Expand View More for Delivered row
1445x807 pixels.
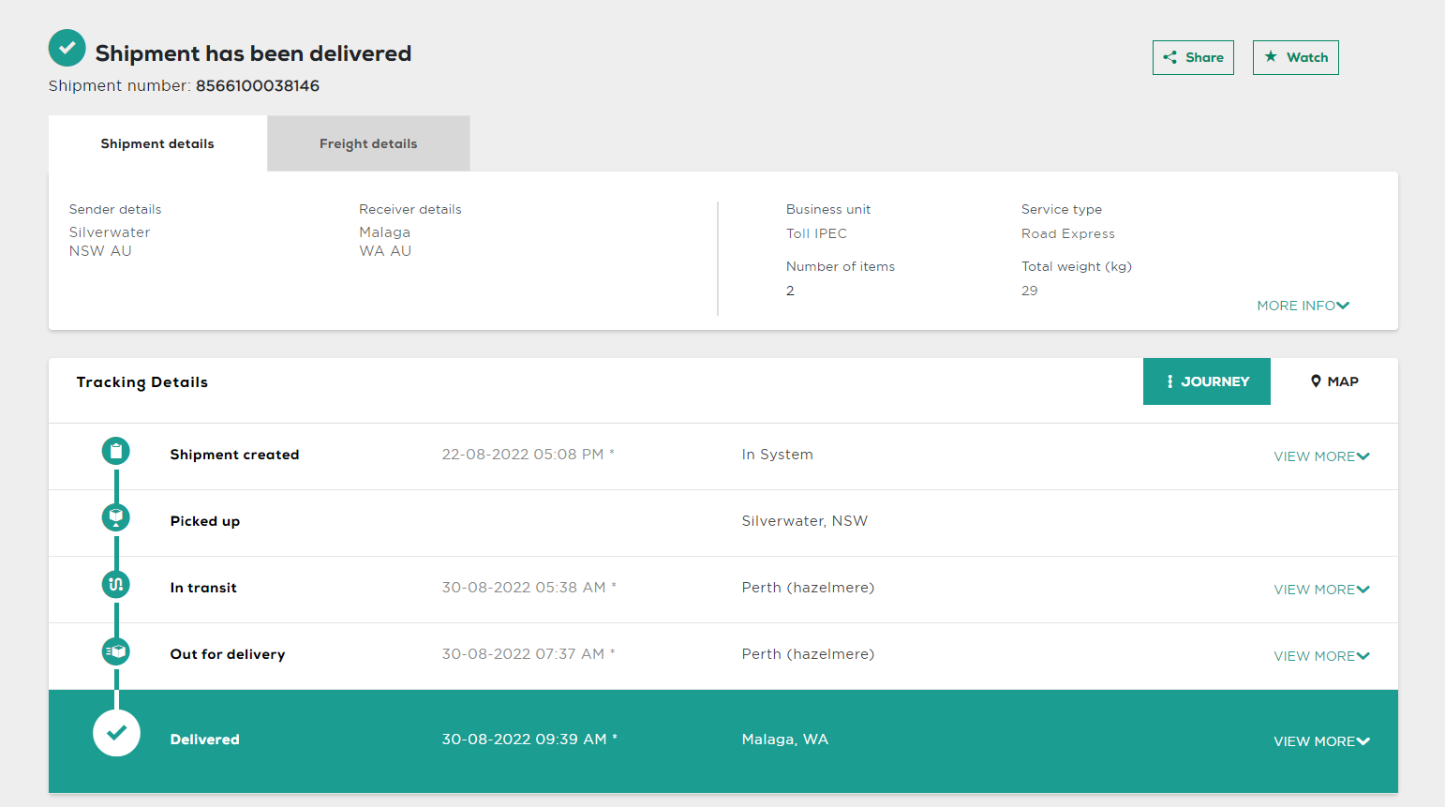[1321, 741]
